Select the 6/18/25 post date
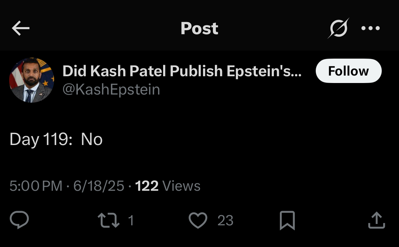The image size is (399, 247). (99, 186)
